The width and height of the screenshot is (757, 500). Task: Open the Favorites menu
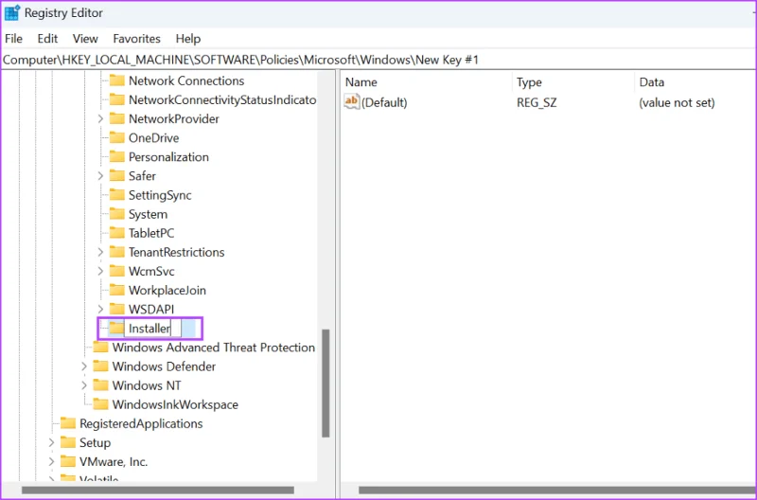(136, 39)
